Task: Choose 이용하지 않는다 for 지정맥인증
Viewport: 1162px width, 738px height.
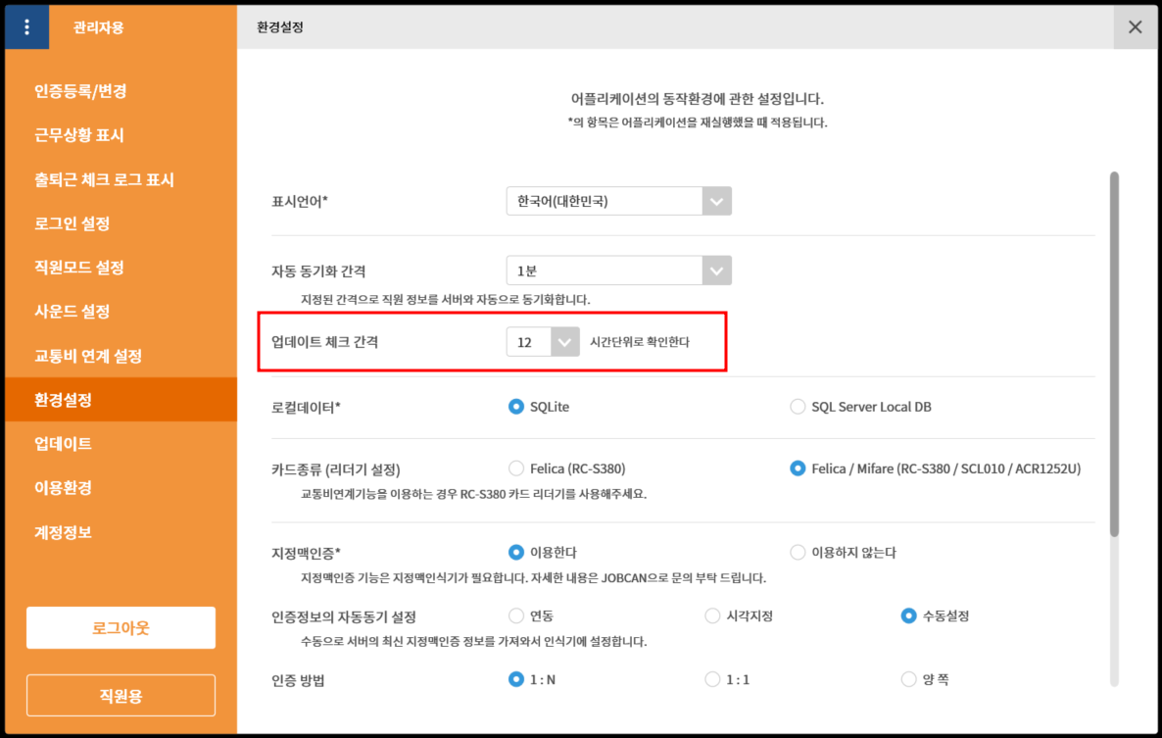Action: click(x=798, y=553)
